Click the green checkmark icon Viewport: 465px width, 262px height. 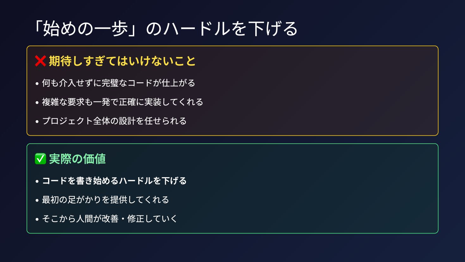click(40, 159)
